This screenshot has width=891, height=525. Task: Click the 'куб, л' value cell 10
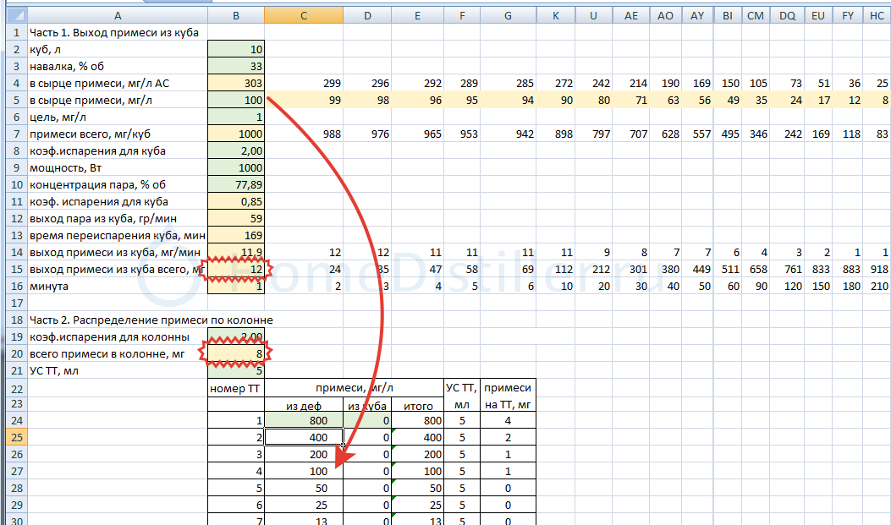tap(236, 49)
